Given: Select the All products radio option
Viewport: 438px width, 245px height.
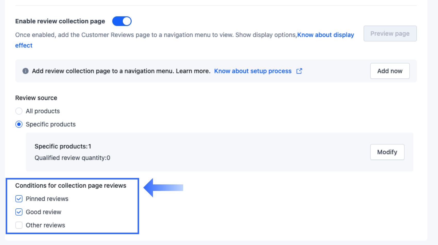Looking at the screenshot, I should point(19,111).
